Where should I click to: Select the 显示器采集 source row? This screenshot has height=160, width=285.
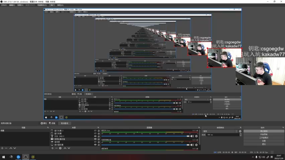(75, 145)
